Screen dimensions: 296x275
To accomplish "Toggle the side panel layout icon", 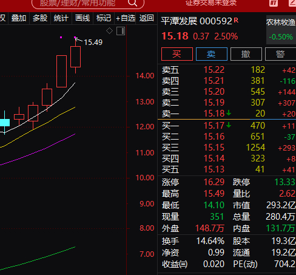I will [x=121, y=31].
